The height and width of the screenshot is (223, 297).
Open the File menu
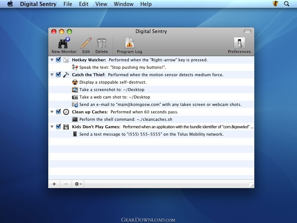(x=68, y=4)
